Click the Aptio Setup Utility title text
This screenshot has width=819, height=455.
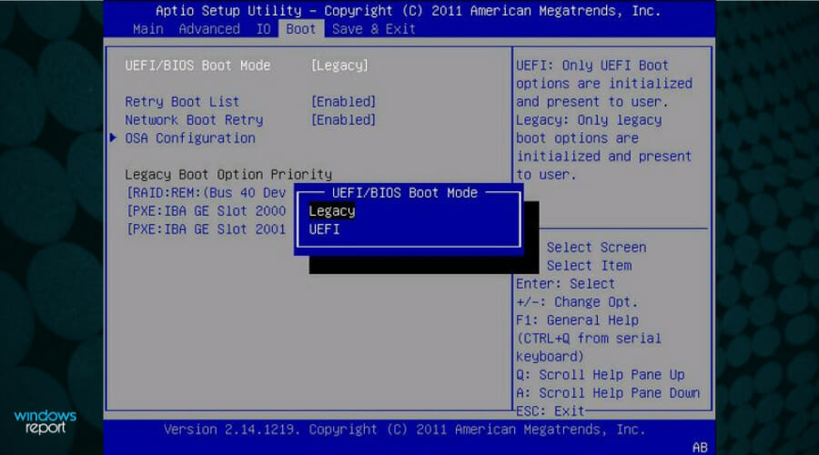tap(408, 11)
